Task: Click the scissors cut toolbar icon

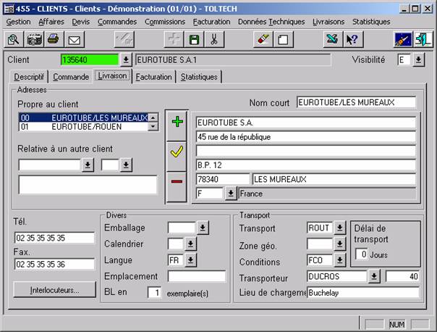Action: coord(214,39)
